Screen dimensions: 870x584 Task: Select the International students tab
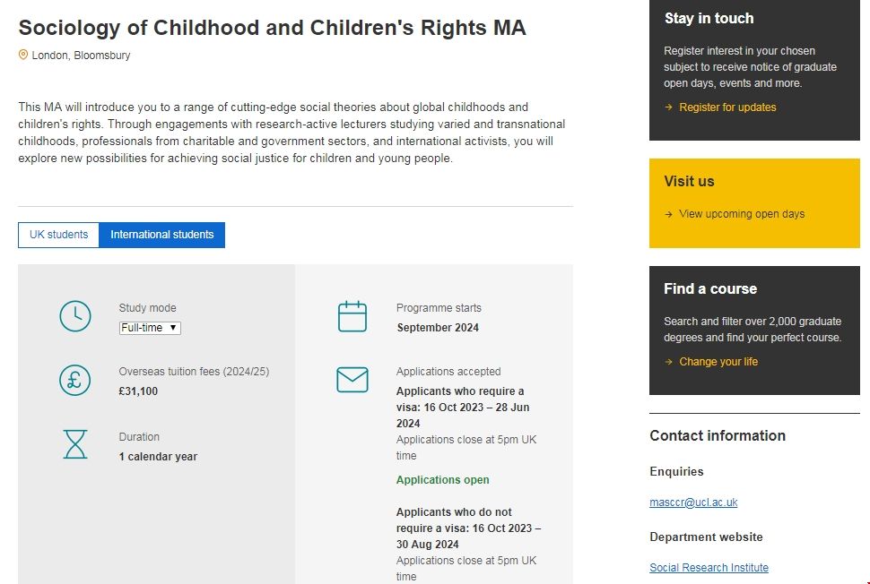161,235
